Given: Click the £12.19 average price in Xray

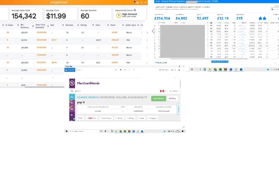Looking at the screenshot, I should [x=223, y=18].
